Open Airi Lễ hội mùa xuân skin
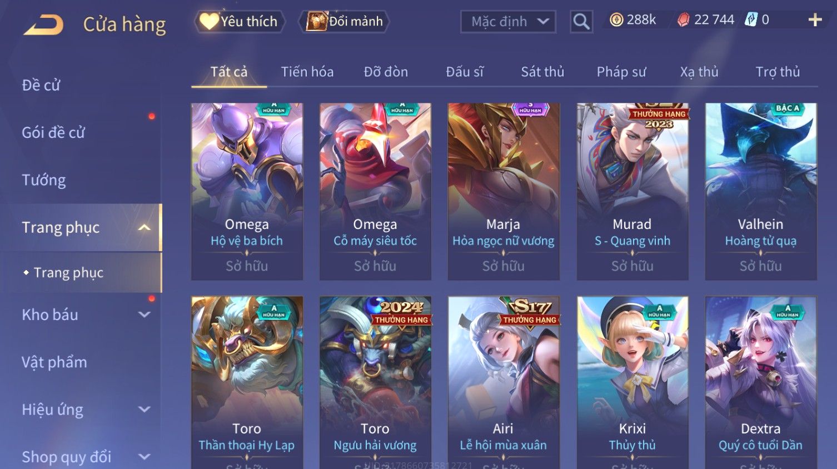Viewport: 837px width, 469px height. [x=504, y=382]
